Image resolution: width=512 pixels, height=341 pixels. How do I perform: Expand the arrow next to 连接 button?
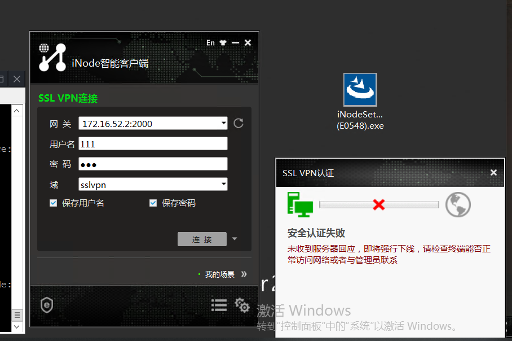pos(235,239)
